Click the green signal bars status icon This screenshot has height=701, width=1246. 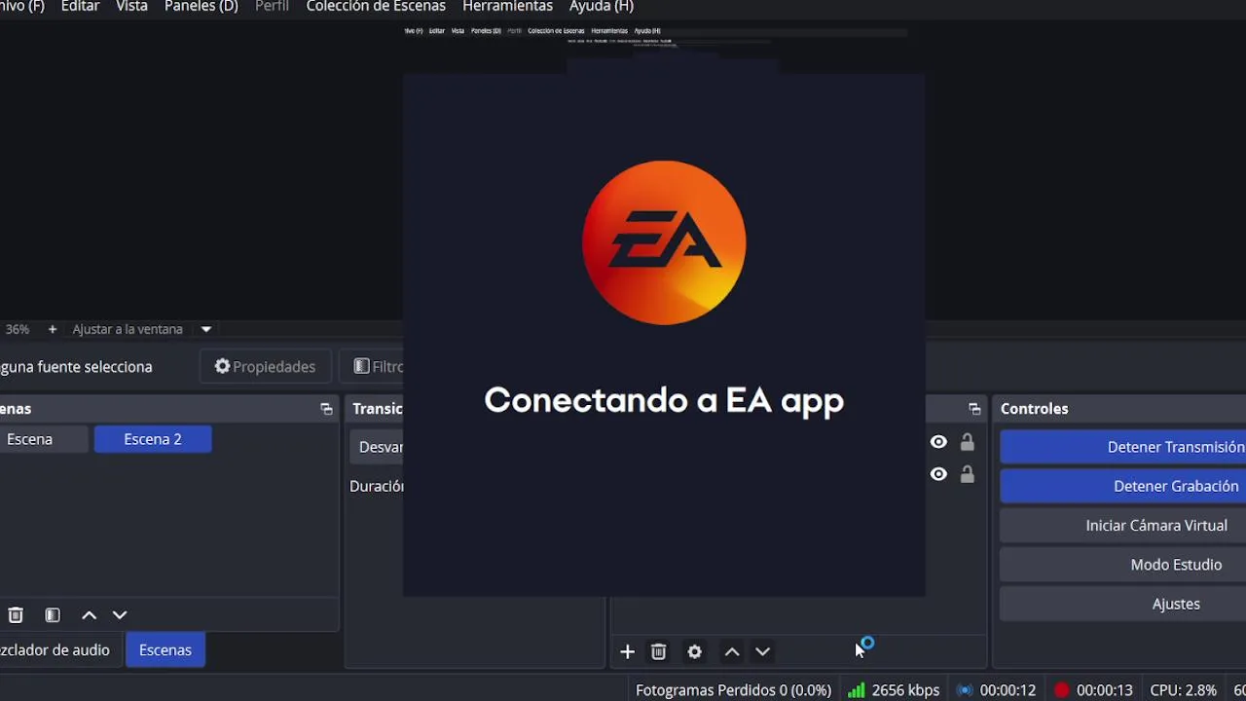(x=856, y=690)
